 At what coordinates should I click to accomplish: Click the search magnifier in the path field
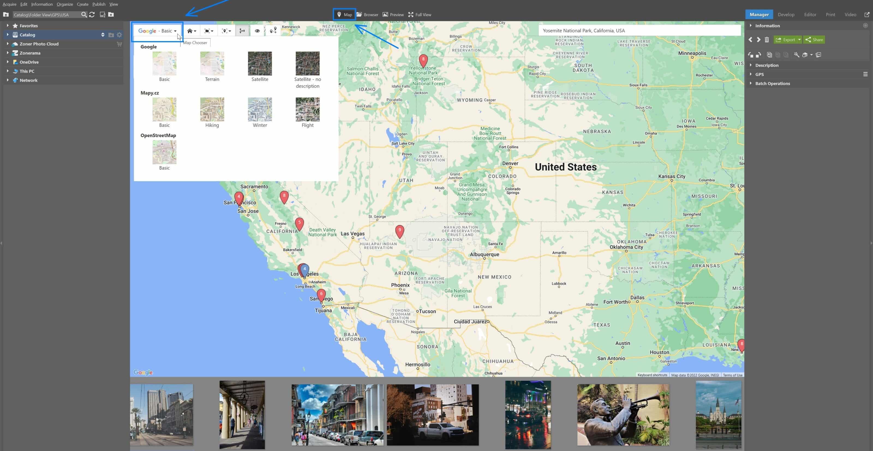(x=84, y=14)
